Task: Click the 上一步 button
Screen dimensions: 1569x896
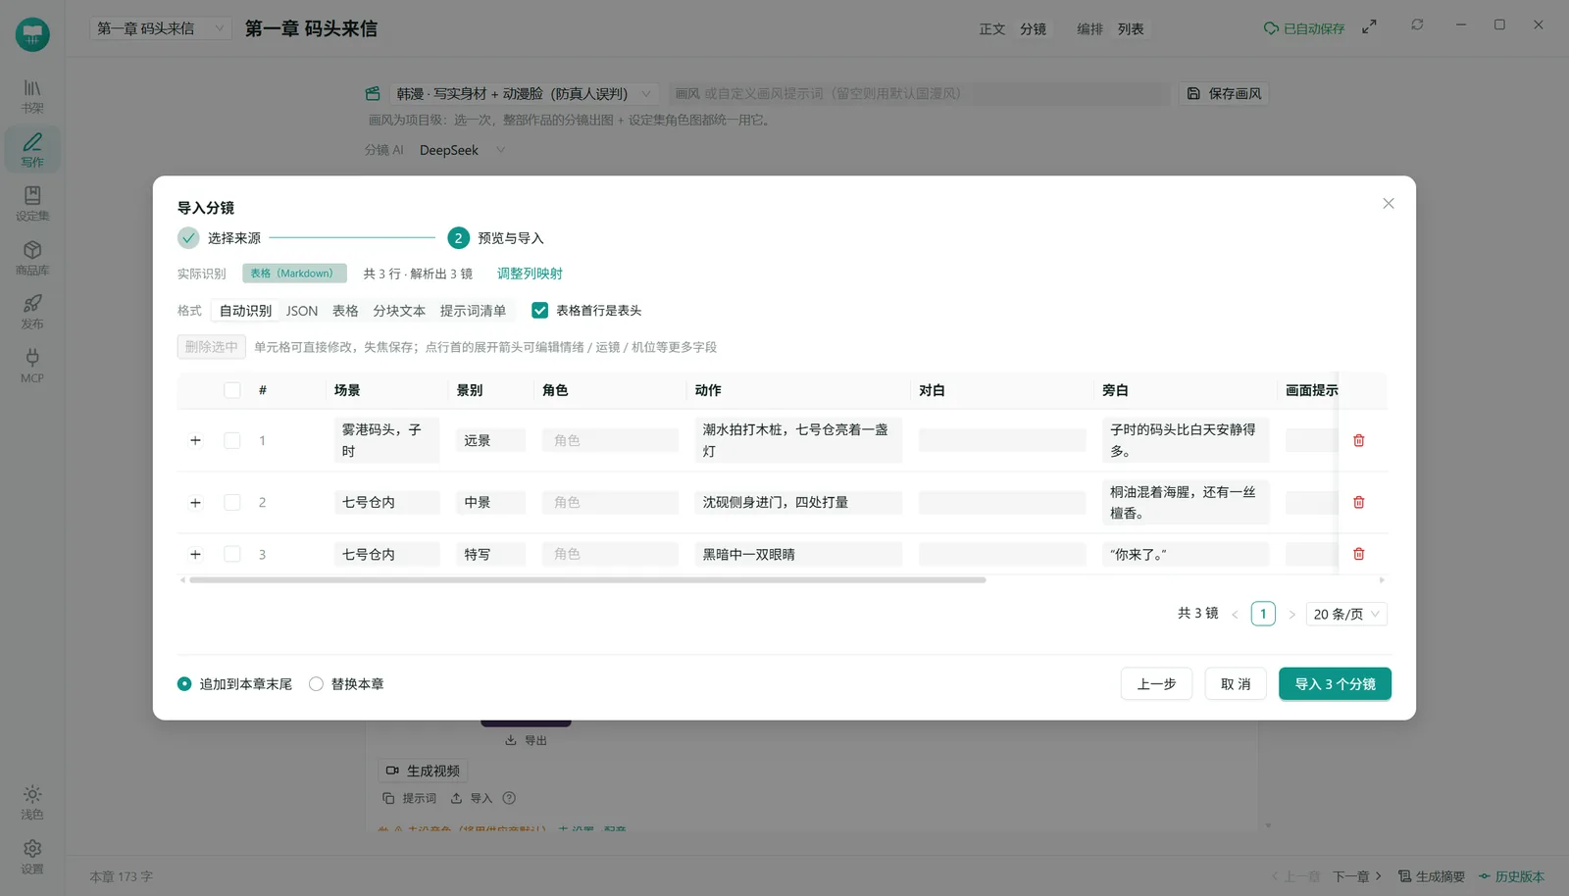Action: (x=1156, y=683)
